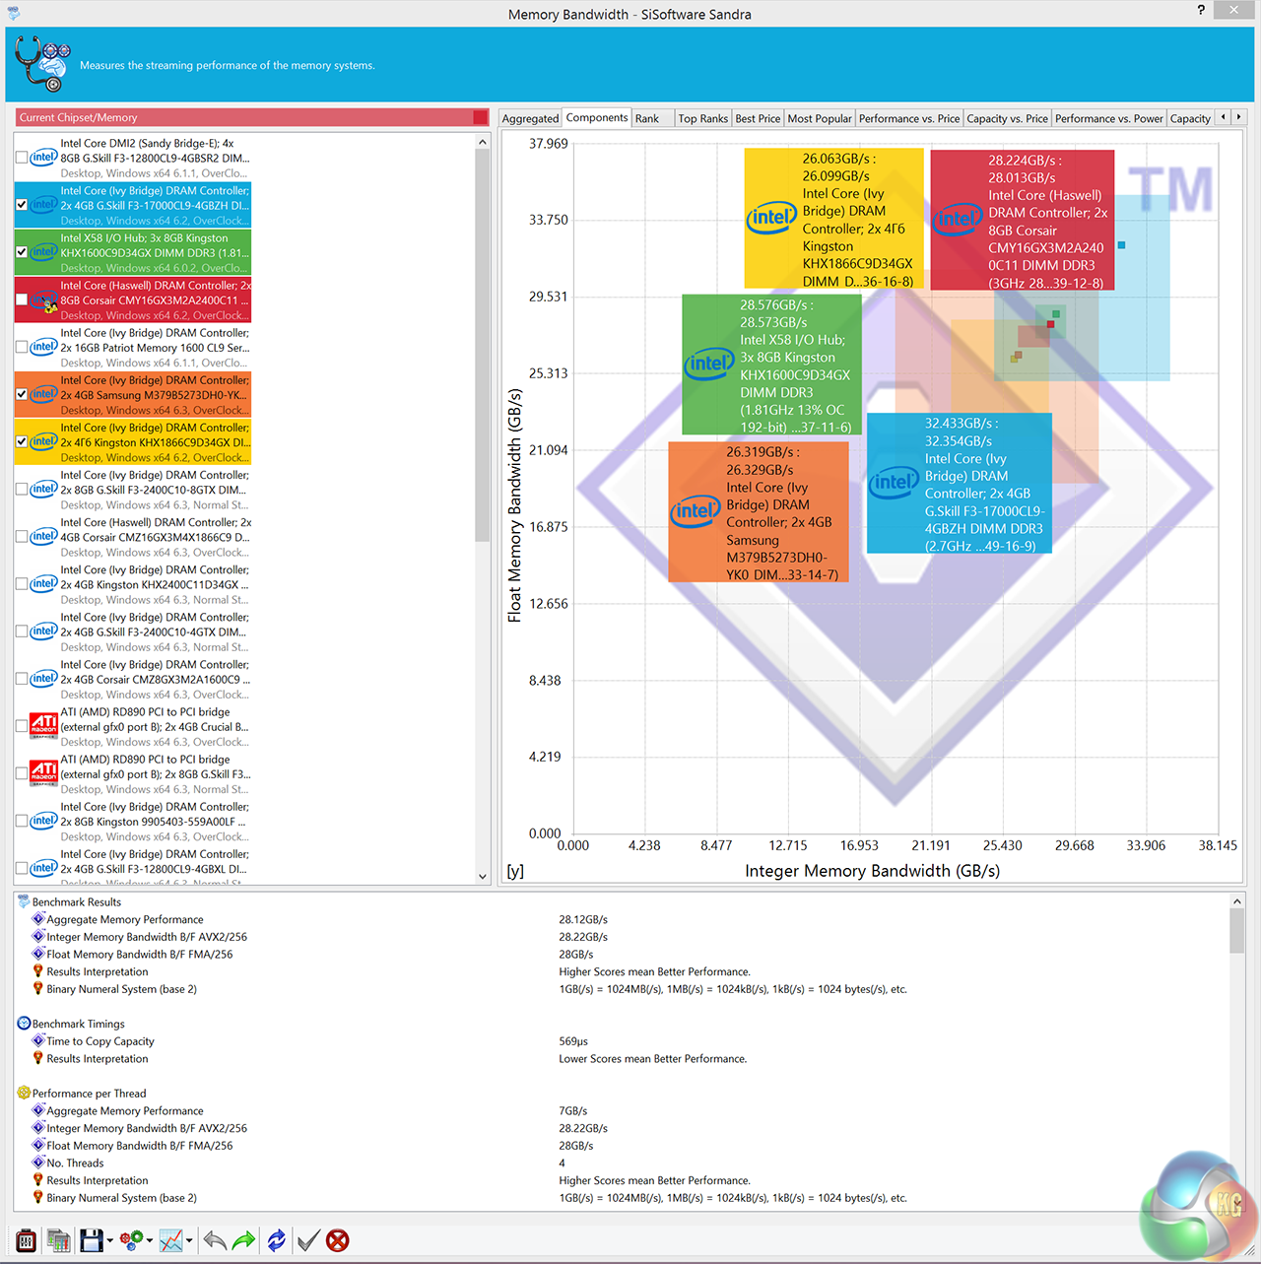Click Intel logo beside 2x 16GB Patriot Memory
This screenshot has width=1261, height=1264.
coord(43,347)
